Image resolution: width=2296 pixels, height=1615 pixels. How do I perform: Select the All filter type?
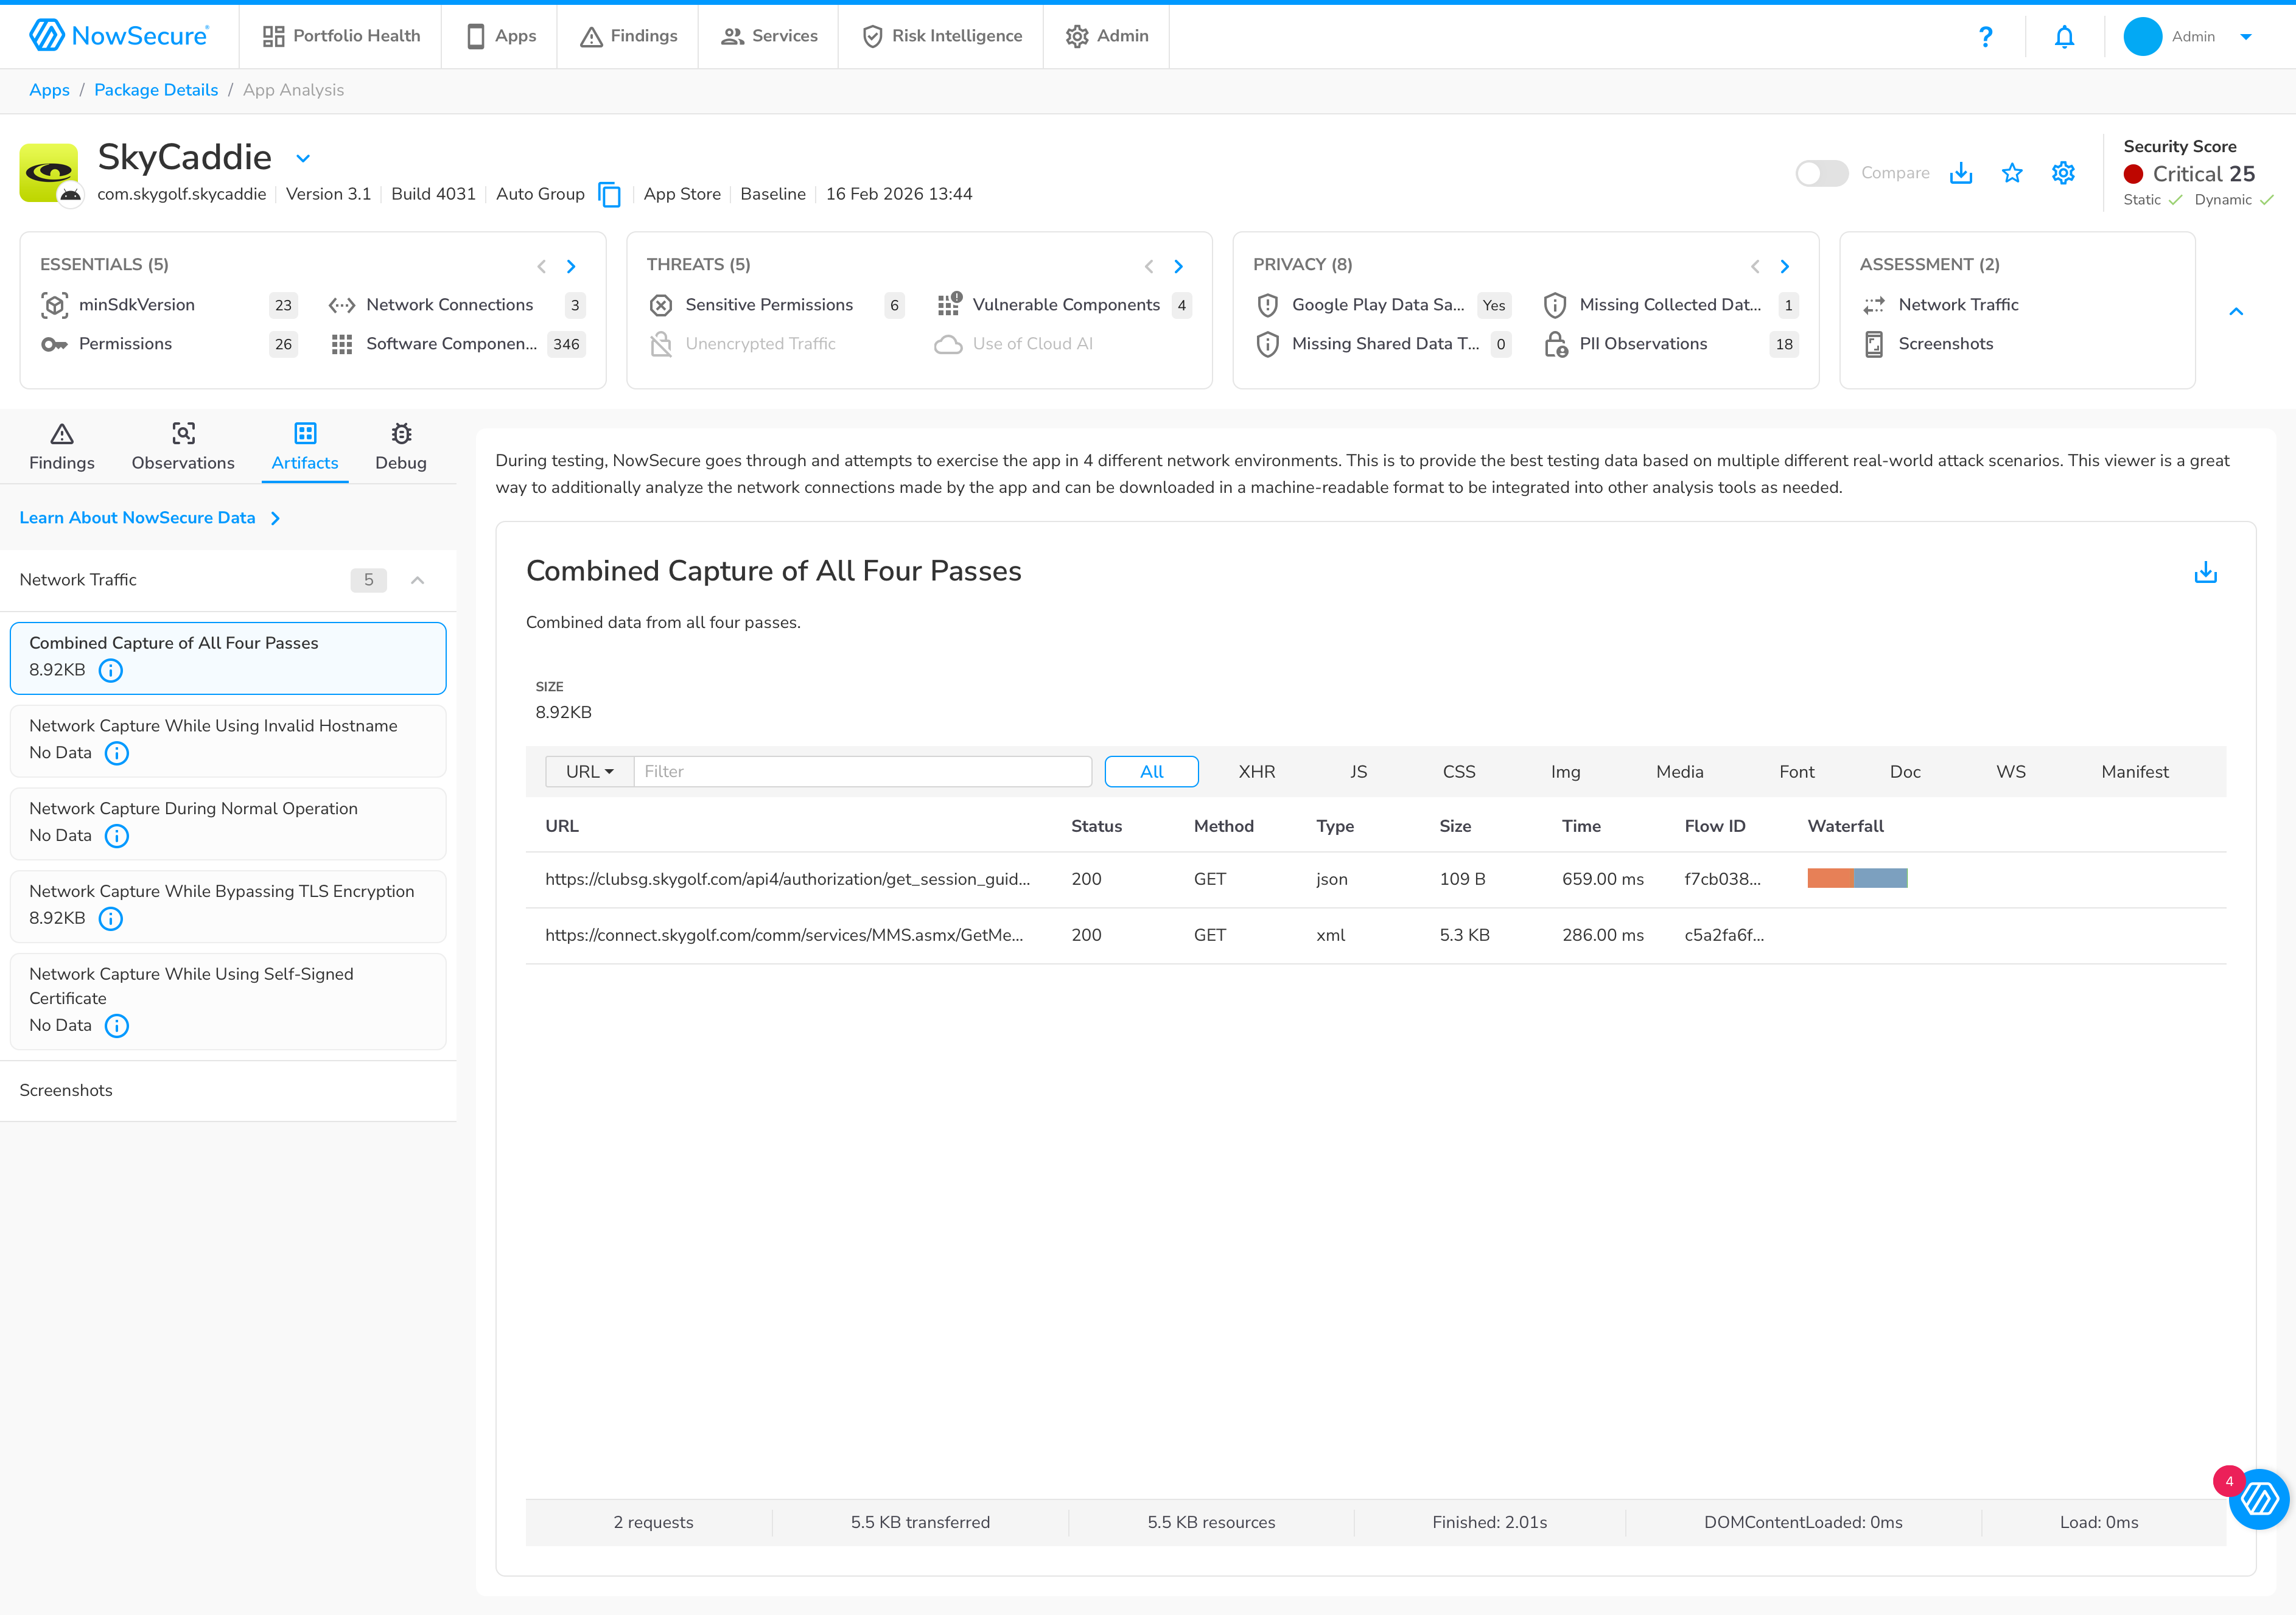coord(1151,772)
